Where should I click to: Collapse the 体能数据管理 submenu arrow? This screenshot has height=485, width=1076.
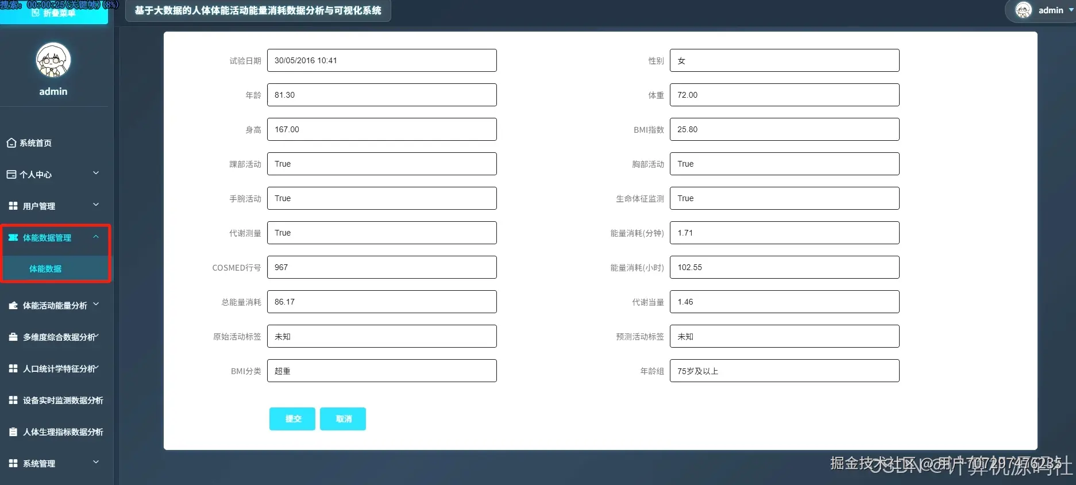[96, 237]
